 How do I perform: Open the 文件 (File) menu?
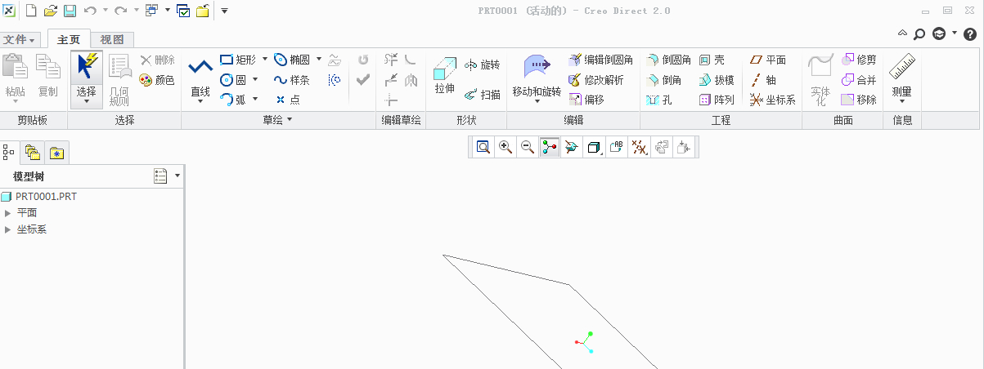pyautogui.click(x=20, y=39)
